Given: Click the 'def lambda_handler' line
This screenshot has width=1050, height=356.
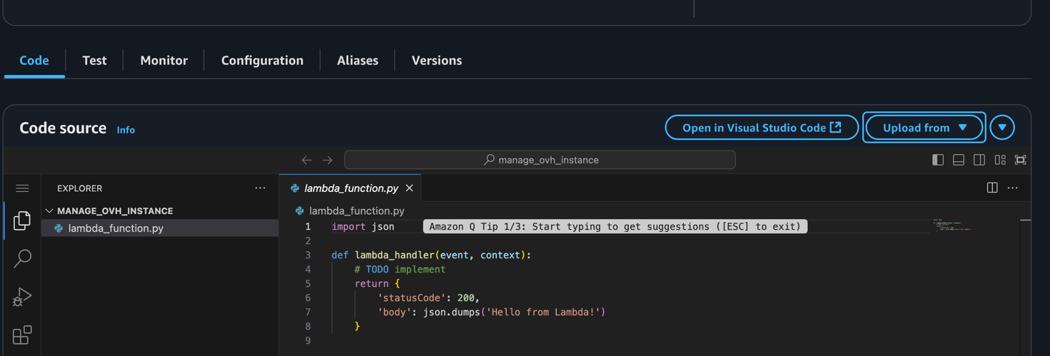Looking at the screenshot, I should pos(431,255).
